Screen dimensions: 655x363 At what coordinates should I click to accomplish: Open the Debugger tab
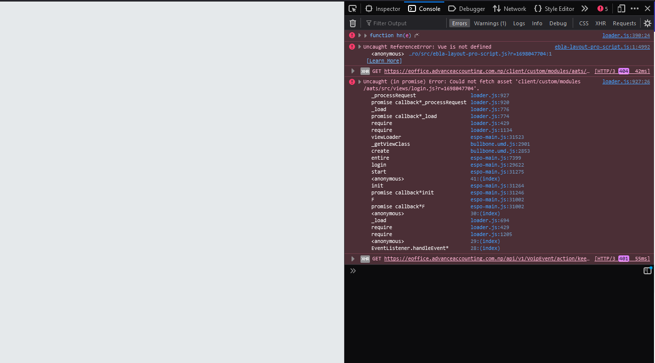point(467,8)
